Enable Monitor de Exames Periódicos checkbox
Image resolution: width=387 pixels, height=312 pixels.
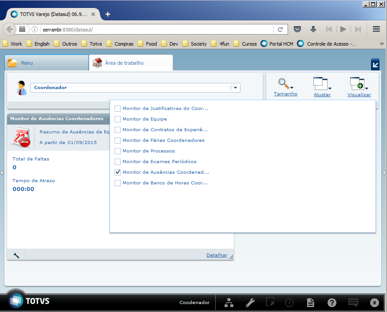click(x=118, y=162)
